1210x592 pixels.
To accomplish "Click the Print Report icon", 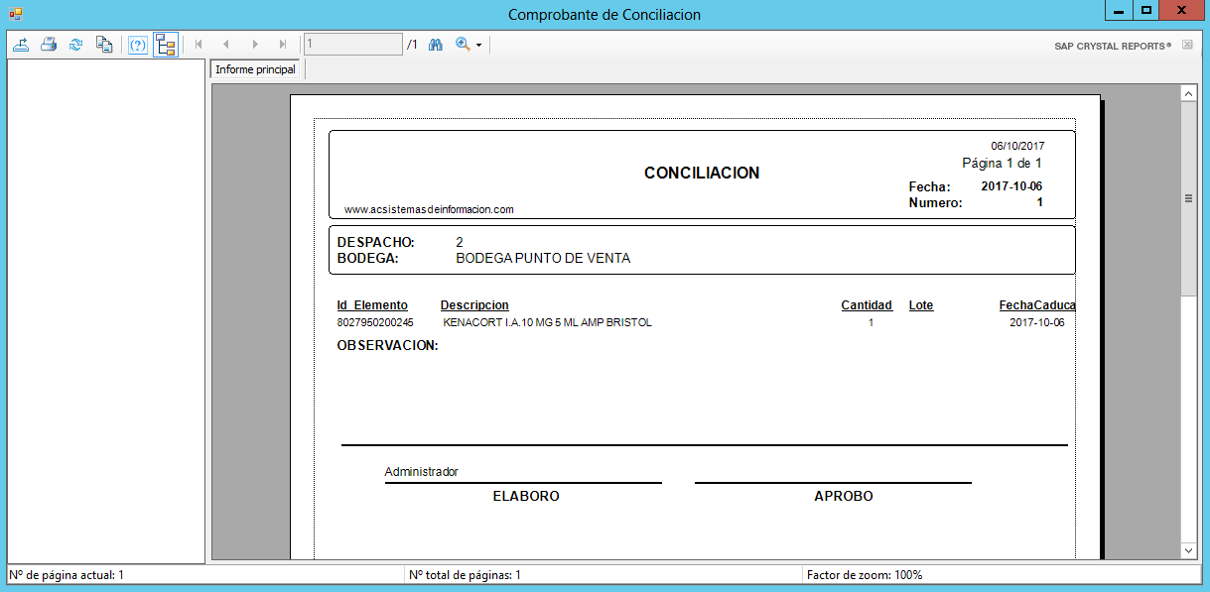I will [x=48, y=45].
